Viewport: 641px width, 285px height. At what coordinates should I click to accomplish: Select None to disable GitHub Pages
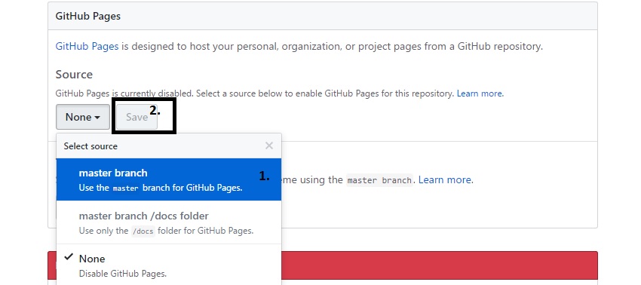point(169,265)
